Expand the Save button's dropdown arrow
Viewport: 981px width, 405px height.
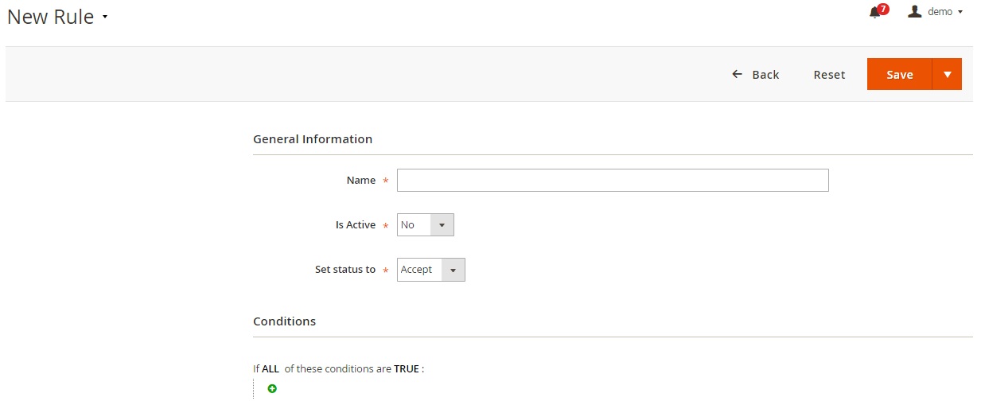point(947,74)
